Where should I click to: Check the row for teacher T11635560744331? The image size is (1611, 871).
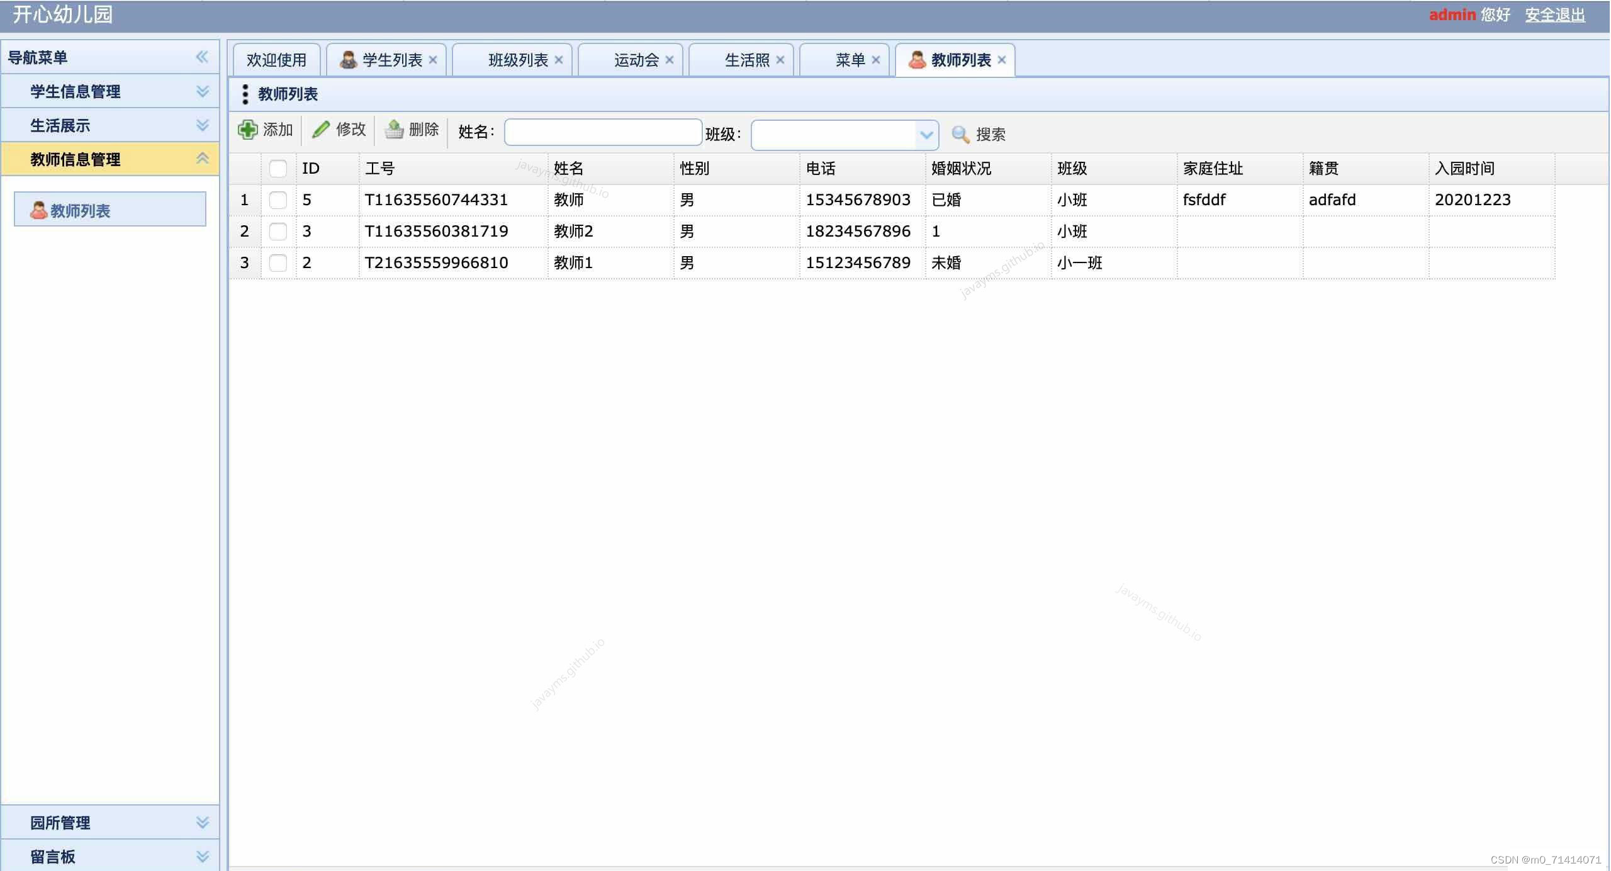click(278, 200)
